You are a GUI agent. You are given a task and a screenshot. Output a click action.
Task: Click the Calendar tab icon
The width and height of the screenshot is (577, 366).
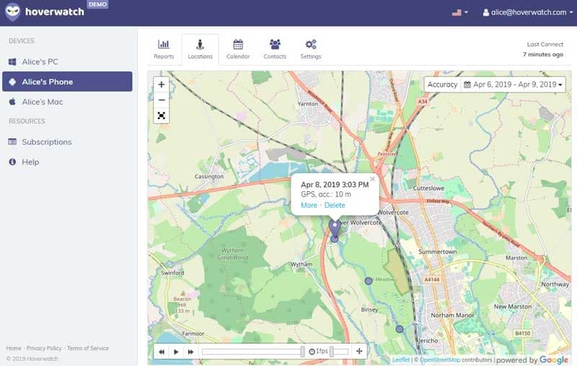click(x=238, y=44)
